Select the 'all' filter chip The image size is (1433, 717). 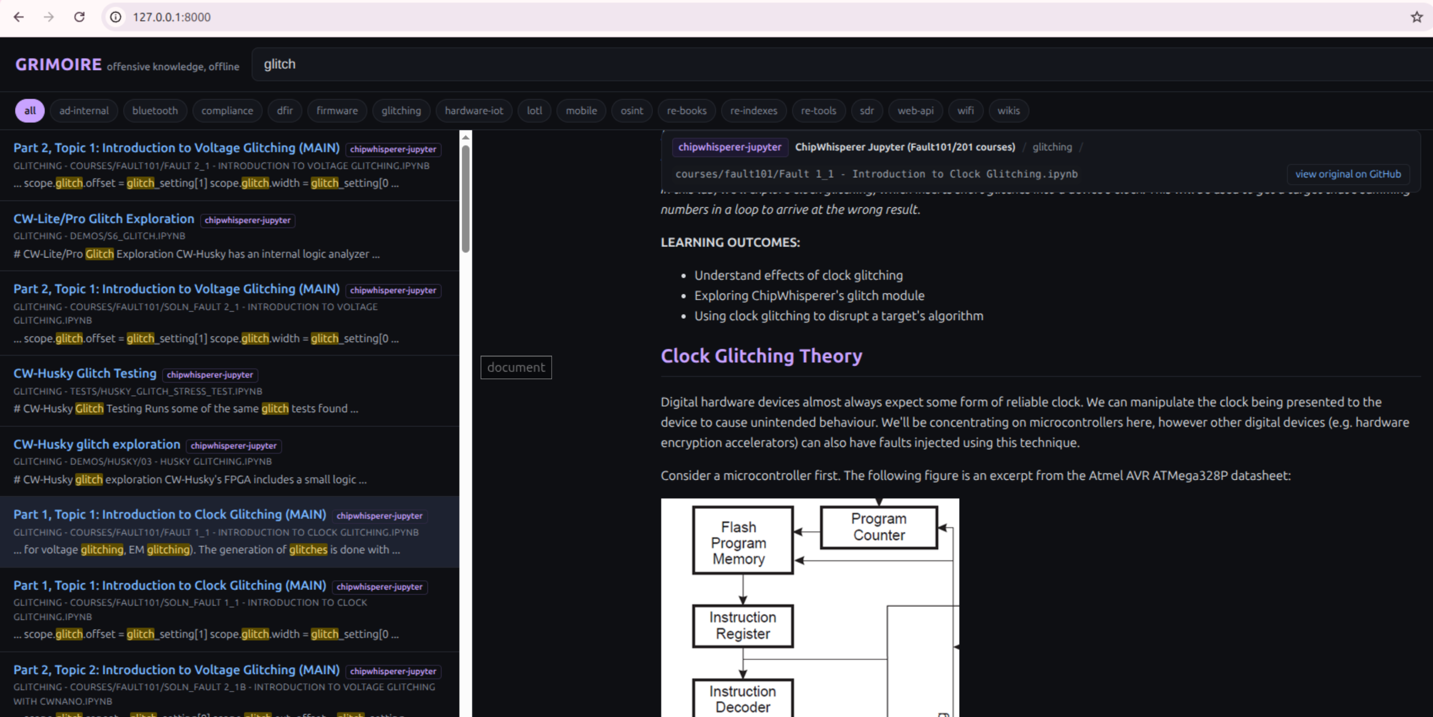[x=30, y=110]
